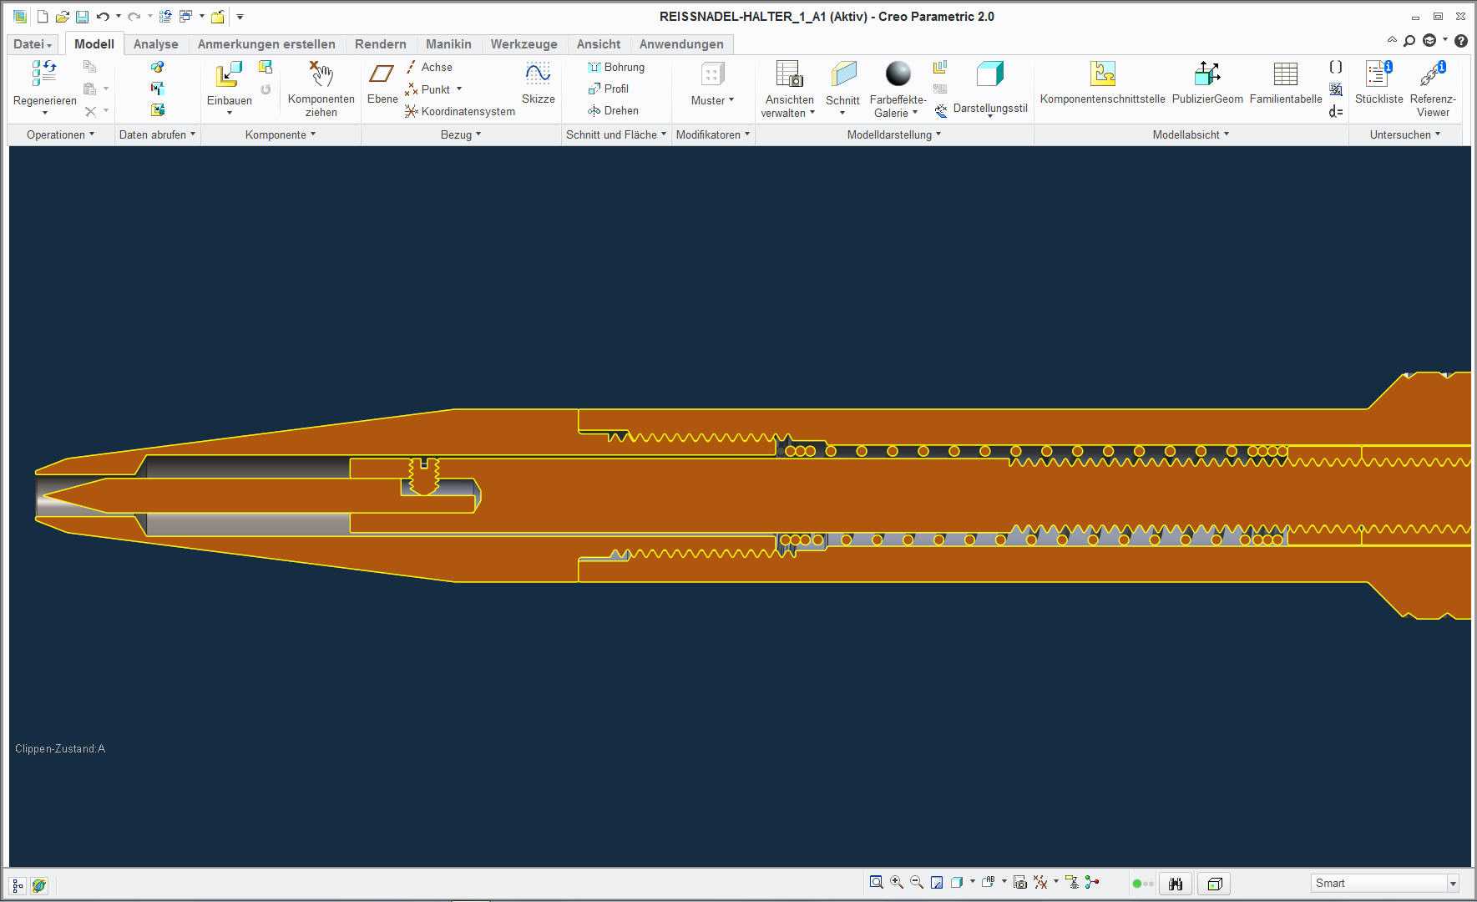Open Farbeffekte-Galerie sphere icon
This screenshot has width=1477, height=902.
[x=898, y=74]
